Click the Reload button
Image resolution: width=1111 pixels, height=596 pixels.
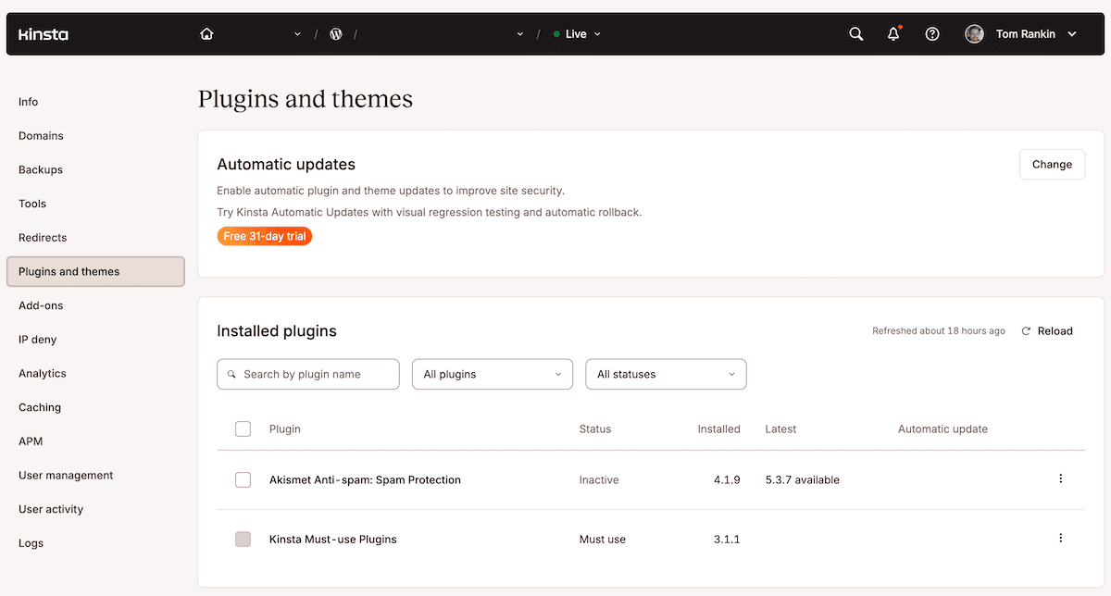pos(1047,330)
